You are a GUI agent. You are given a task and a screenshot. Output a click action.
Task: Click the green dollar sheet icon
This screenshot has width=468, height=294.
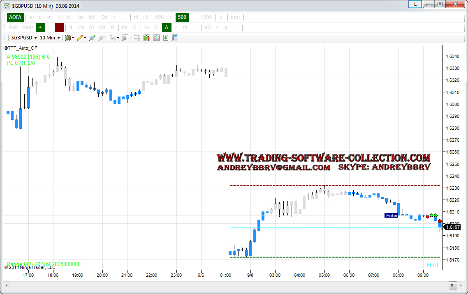(x=166, y=38)
